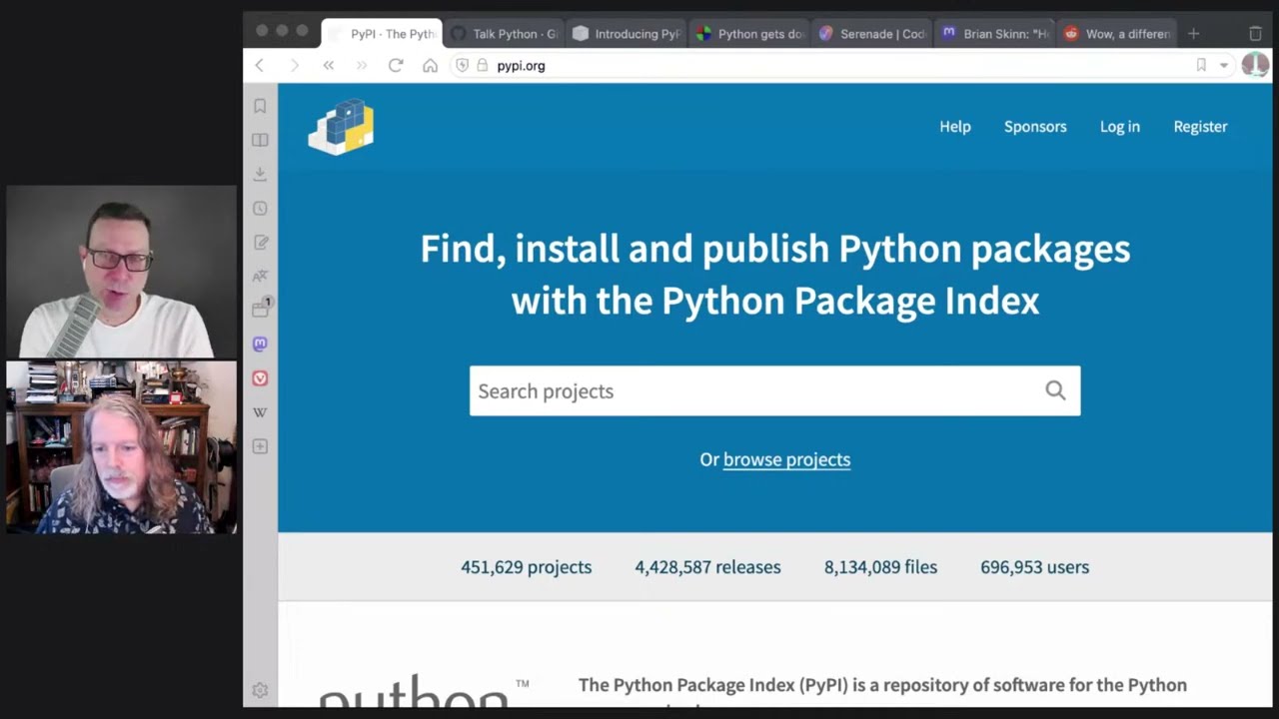The height and width of the screenshot is (719, 1279).
Task: Click Register
Action: click(x=1200, y=127)
